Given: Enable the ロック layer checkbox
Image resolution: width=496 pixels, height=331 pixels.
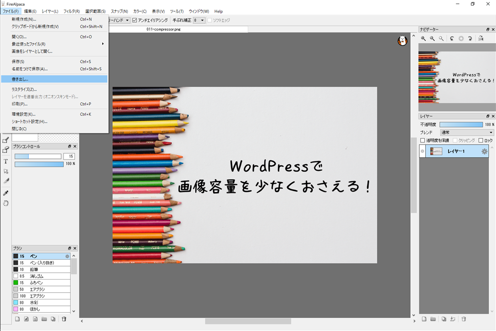Looking at the screenshot, I should point(481,140).
